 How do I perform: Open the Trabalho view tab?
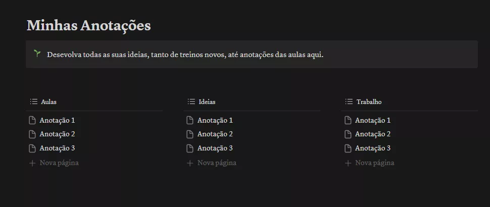click(x=369, y=102)
